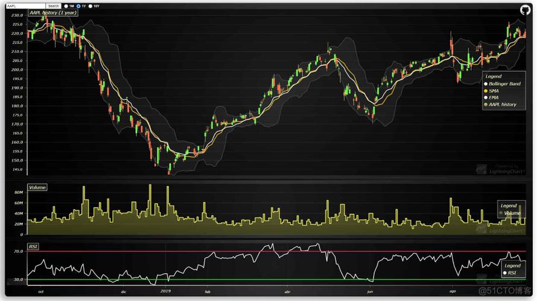The image size is (537, 301).
Task: Click the AAPL ticker search input field
Action: (x=26, y=6)
